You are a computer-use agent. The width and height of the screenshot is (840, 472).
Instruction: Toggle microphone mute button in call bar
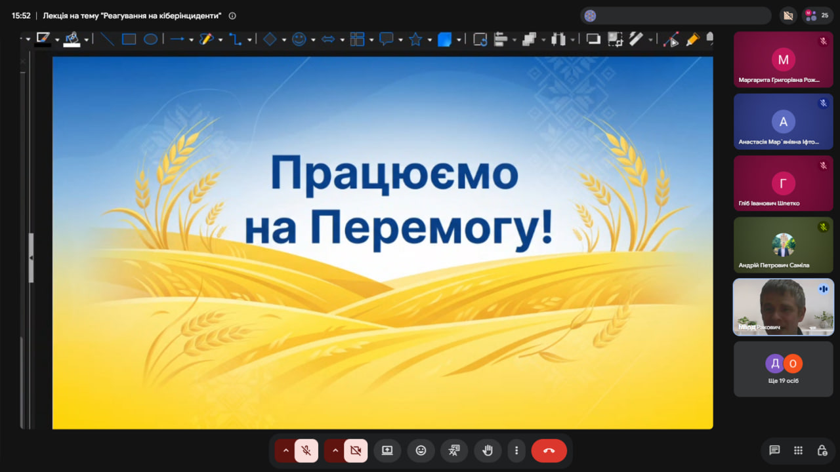306,450
